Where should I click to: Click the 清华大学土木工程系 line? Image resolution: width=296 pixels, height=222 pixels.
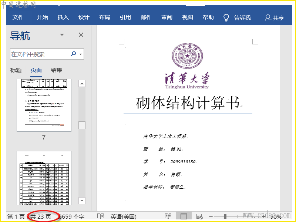(165, 136)
